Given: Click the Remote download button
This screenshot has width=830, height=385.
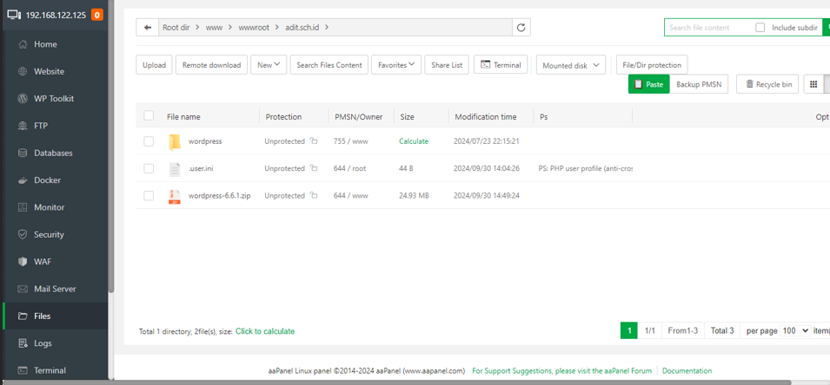Looking at the screenshot, I should (211, 65).
